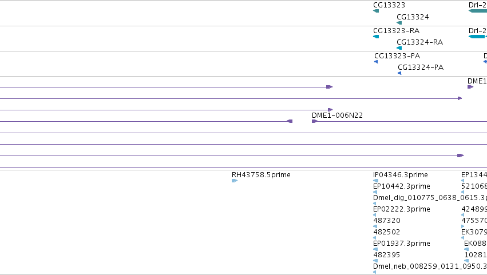The height and width of the screenshot is (275, 487).
Task: Click the arrow glyph under Dmel_dig_010775_0638_0615
Action: click(374, 204)
